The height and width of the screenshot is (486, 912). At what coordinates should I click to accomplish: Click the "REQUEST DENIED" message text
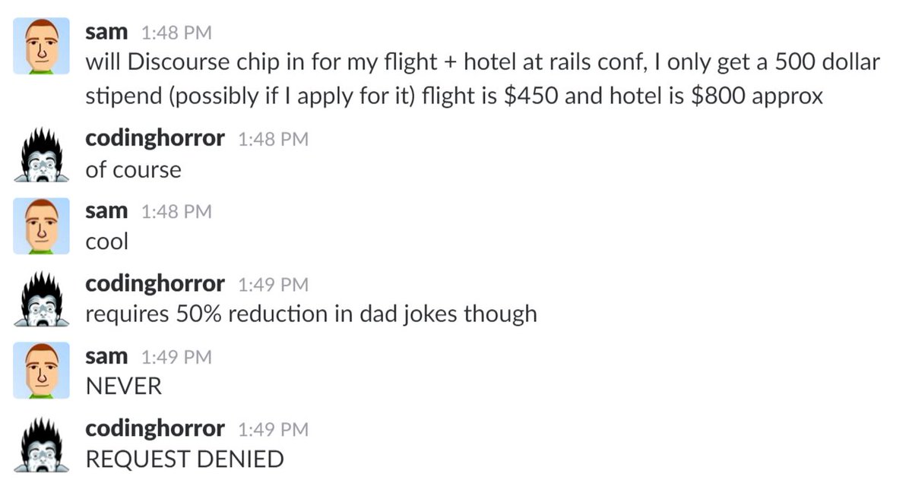click(185, 459)
